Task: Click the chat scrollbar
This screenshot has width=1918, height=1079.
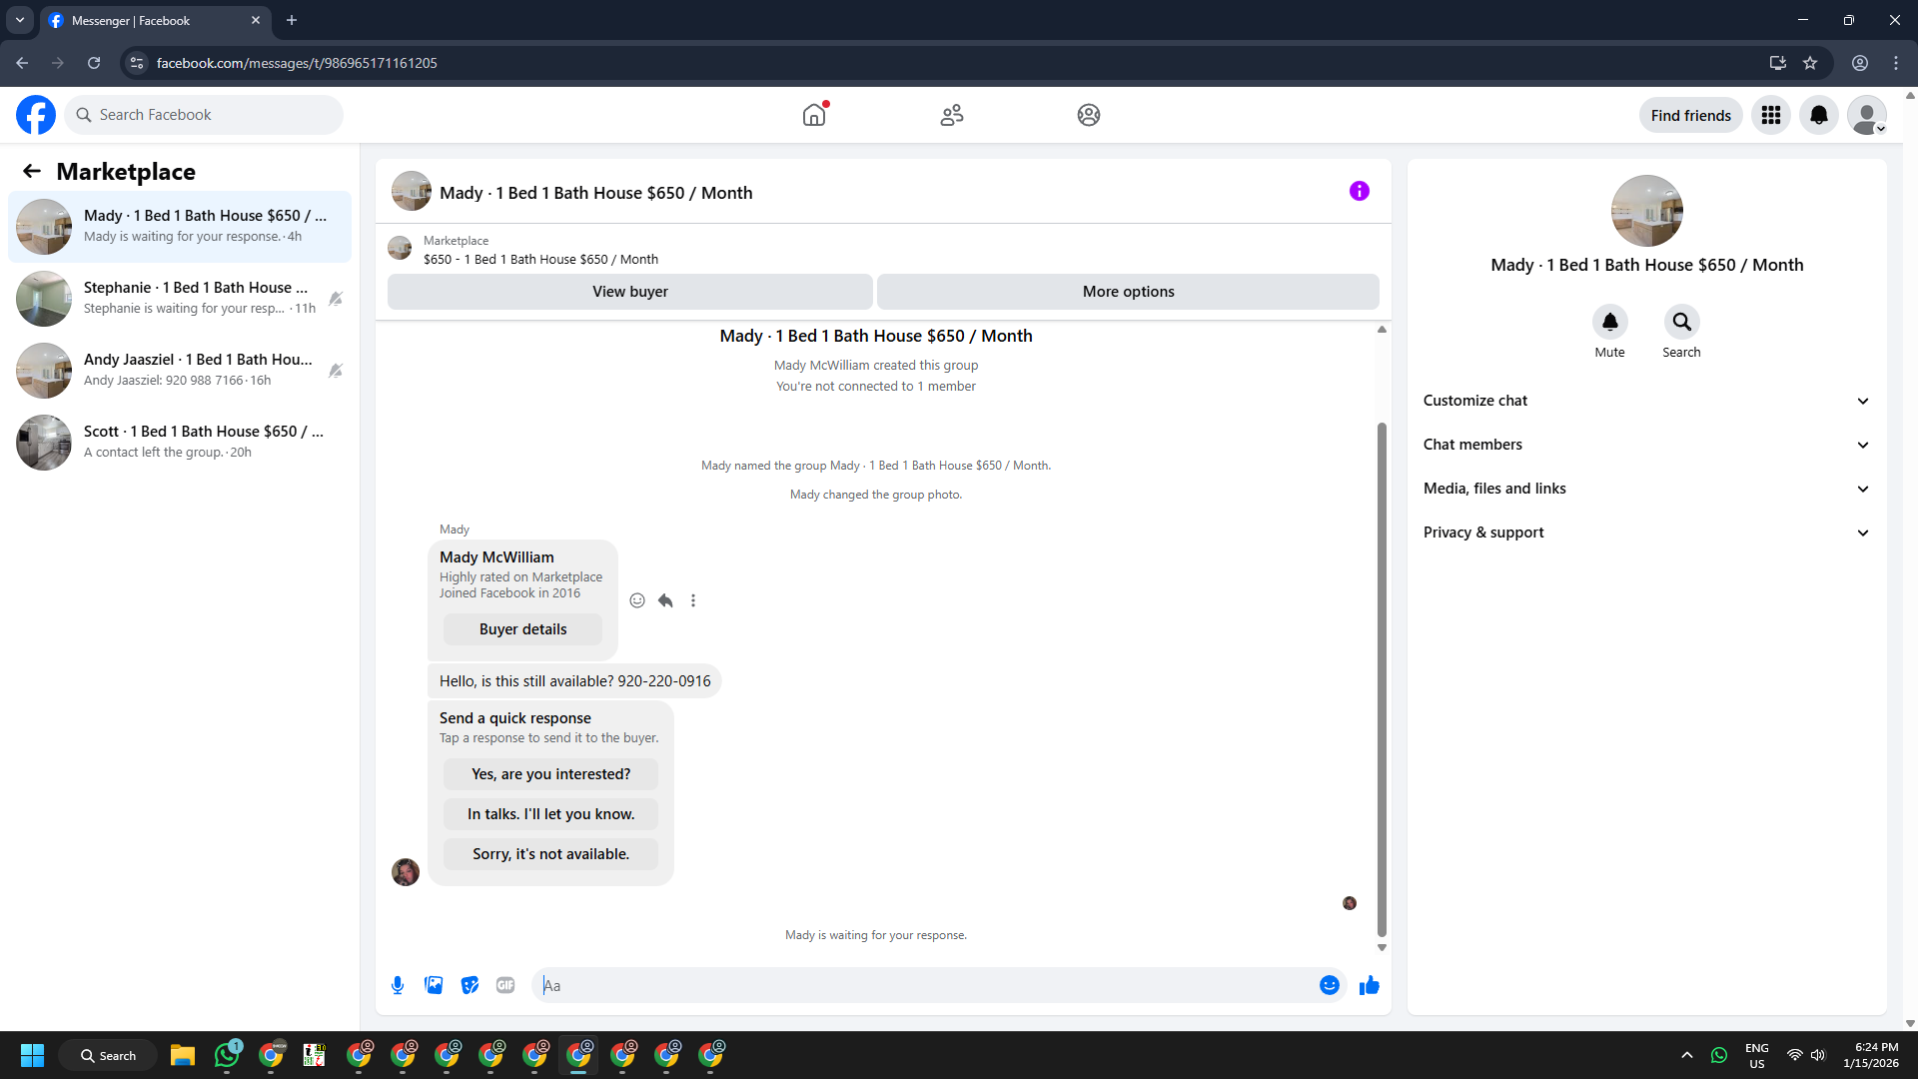Action: point(1382,679)
